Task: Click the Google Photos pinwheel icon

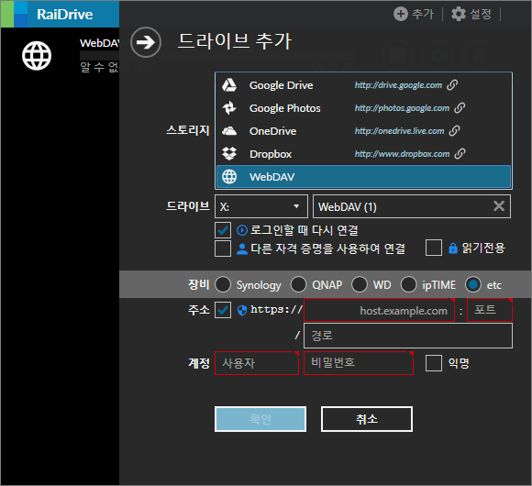Action: [x=229, y=108]
